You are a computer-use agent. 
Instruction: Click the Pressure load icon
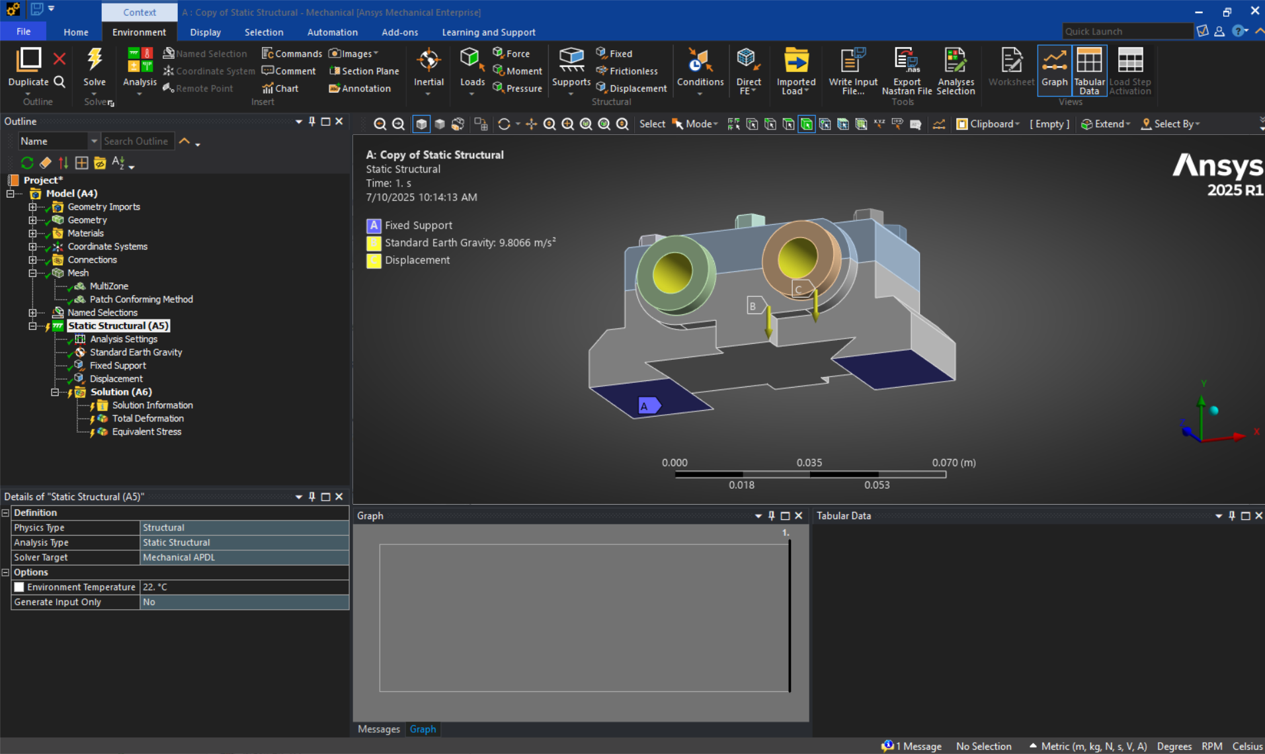tap(517, 88)
